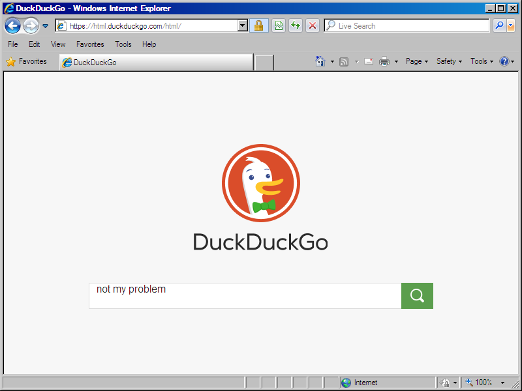
Task: Open the Tools command bar menu
Action: coord(482,61)
